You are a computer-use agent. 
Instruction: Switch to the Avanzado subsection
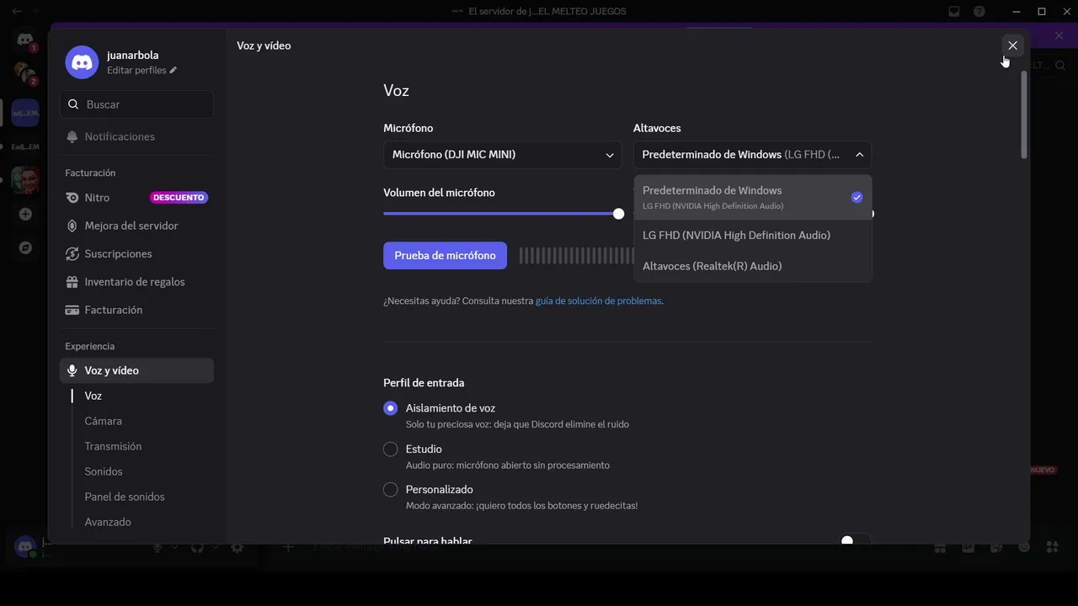tap(108, 522)
